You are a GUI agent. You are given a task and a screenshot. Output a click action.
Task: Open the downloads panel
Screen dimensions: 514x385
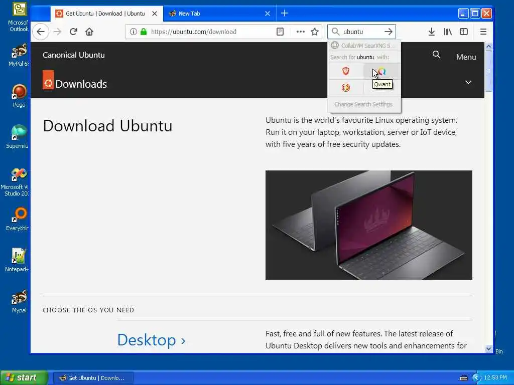432,32
